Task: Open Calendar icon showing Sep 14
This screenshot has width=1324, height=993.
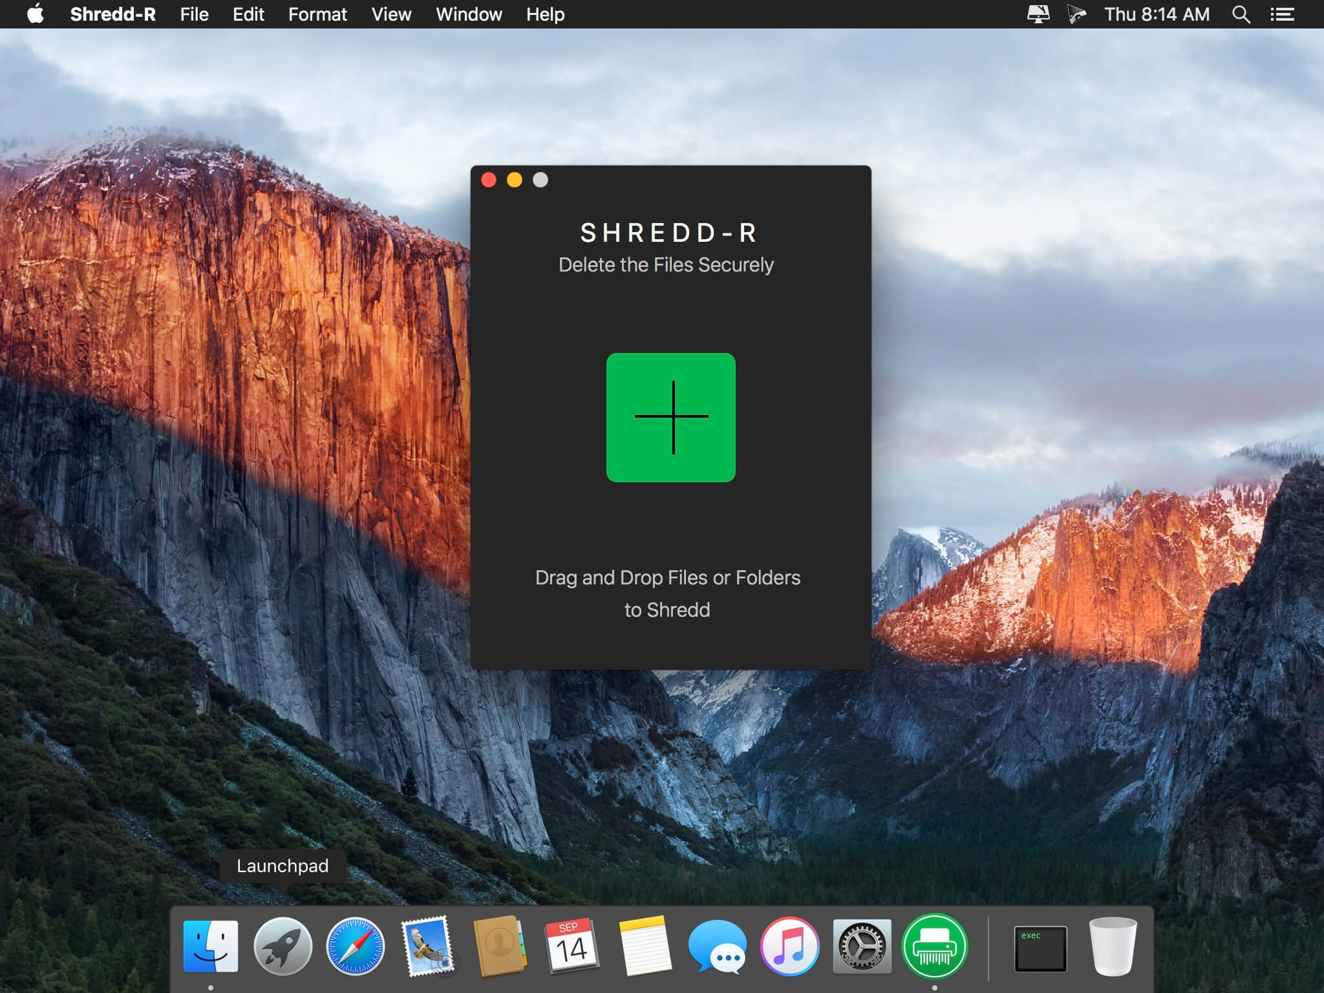Action: point(572,946)
